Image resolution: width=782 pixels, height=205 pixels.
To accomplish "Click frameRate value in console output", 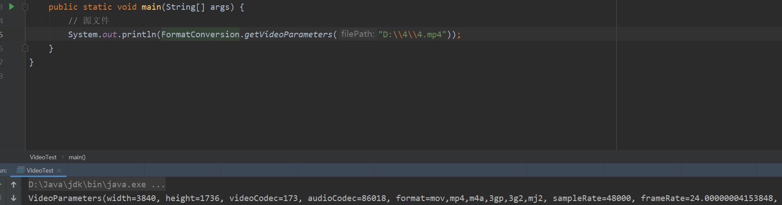I will click(732, 198).
